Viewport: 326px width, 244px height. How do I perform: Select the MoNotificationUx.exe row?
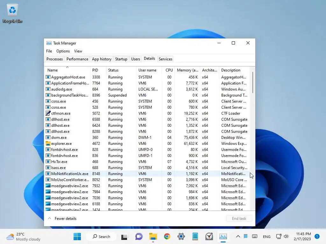tap(147, 174)
